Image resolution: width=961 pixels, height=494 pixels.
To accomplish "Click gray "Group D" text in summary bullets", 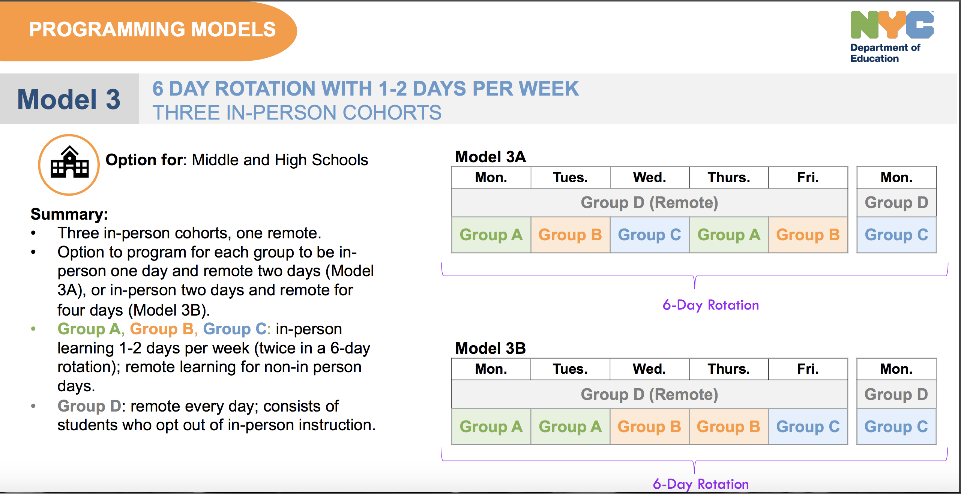I will point(89,406).
